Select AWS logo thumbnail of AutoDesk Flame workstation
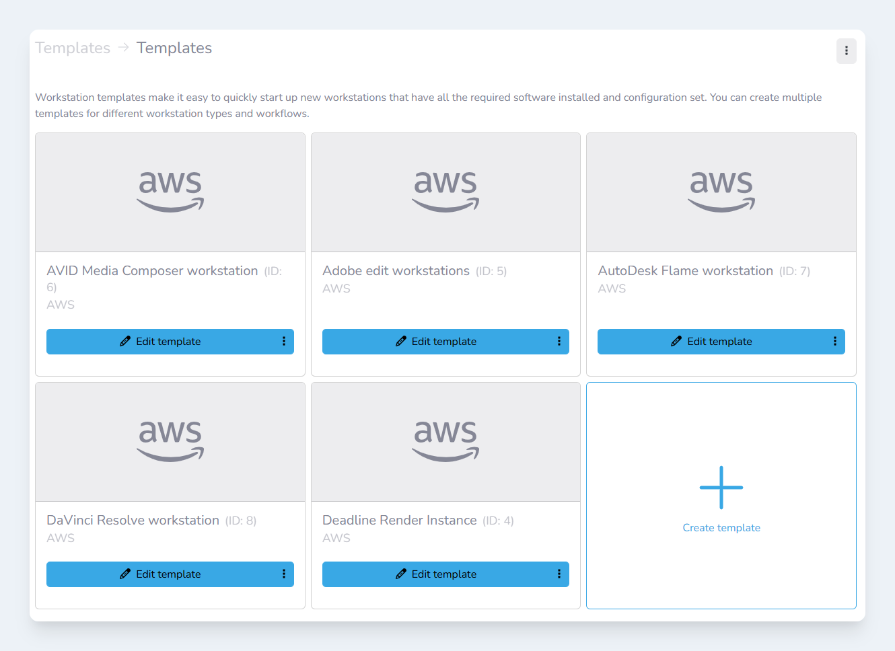Image resolution: width=895 pixels, height=651 pixels. click(x=721, y=192)
